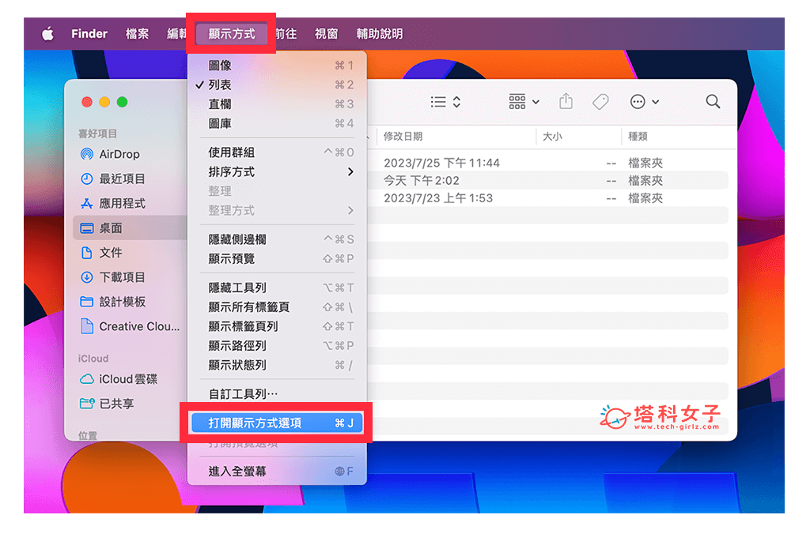Click the Share icon in Finder toolbar
This screenshot has width=810, height=545.
pos(566,102)
